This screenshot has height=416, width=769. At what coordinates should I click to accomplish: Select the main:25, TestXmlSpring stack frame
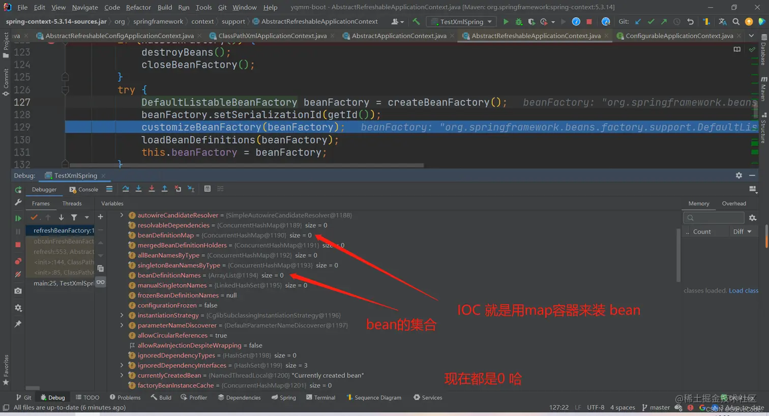(x=61, y=283)
